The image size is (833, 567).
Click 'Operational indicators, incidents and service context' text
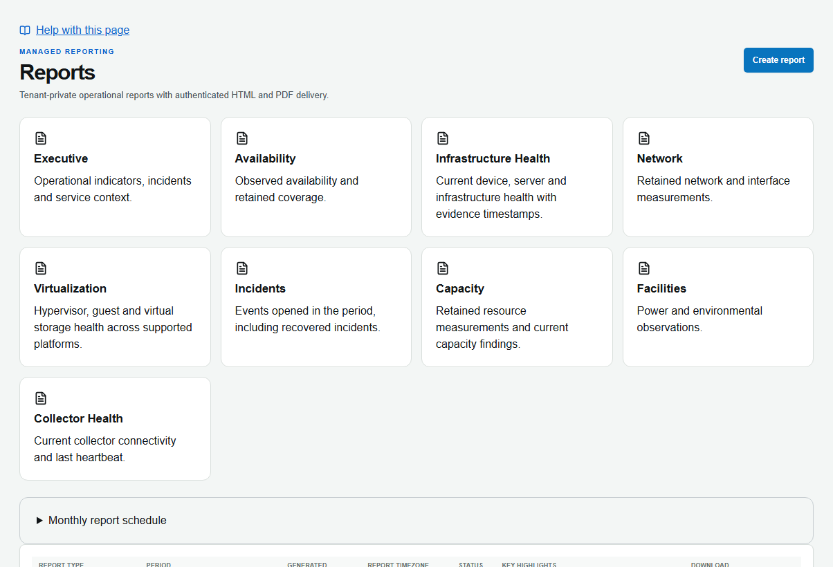click(113, 189)
